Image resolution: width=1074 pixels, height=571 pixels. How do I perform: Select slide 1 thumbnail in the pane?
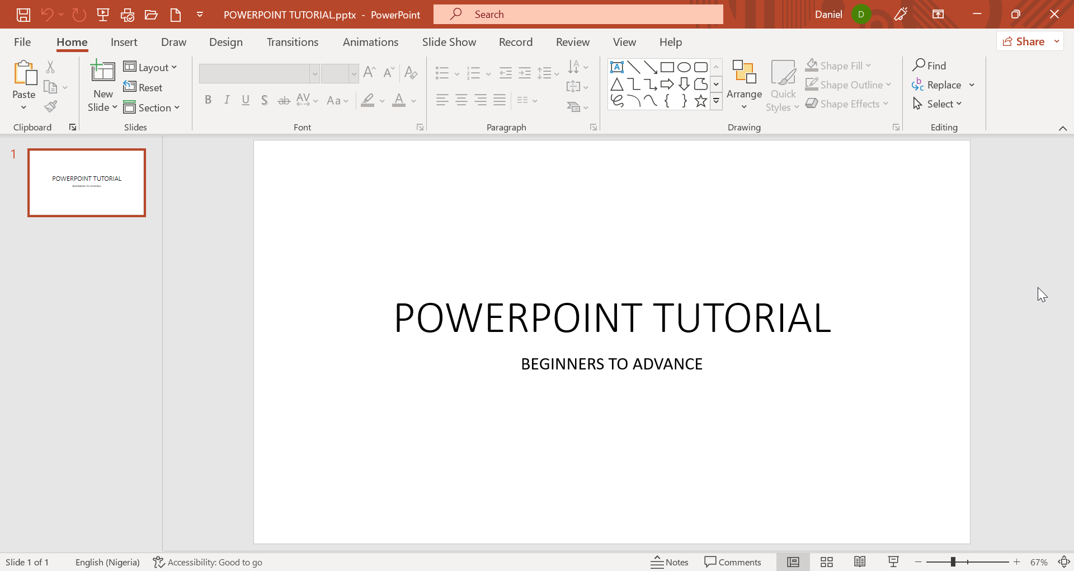87,182
